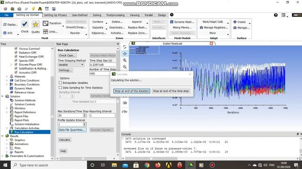Enable Data Sampling for Time Statistics
The width and height of the screenshot is (302, 169).
coord(60,88)
